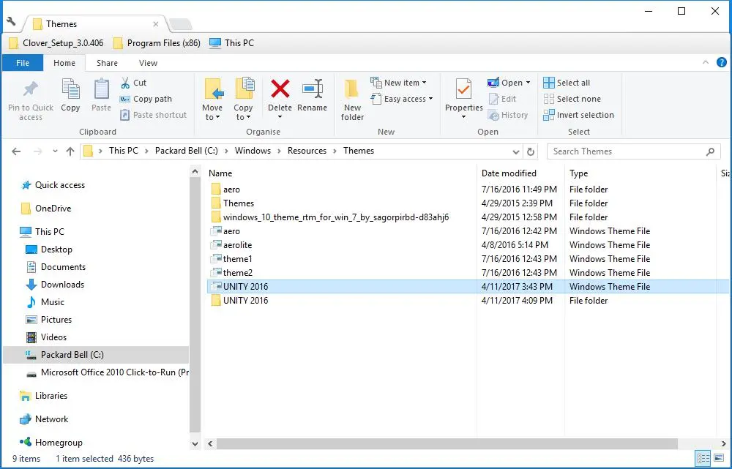The height and width of the screenshot is (469, 732).
Task: Select Network in navigation pane
Action: click(44, 419)
